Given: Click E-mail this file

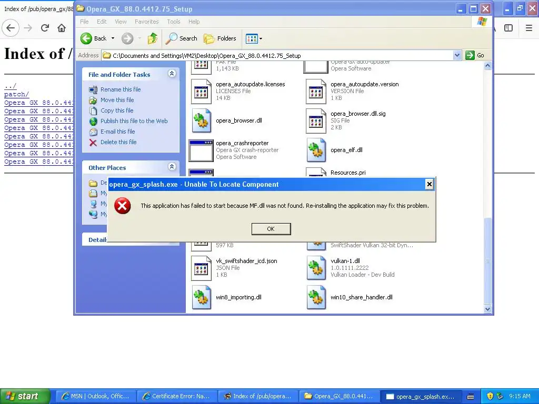Looking at the screenshot, I should click(x=117, y=132).
